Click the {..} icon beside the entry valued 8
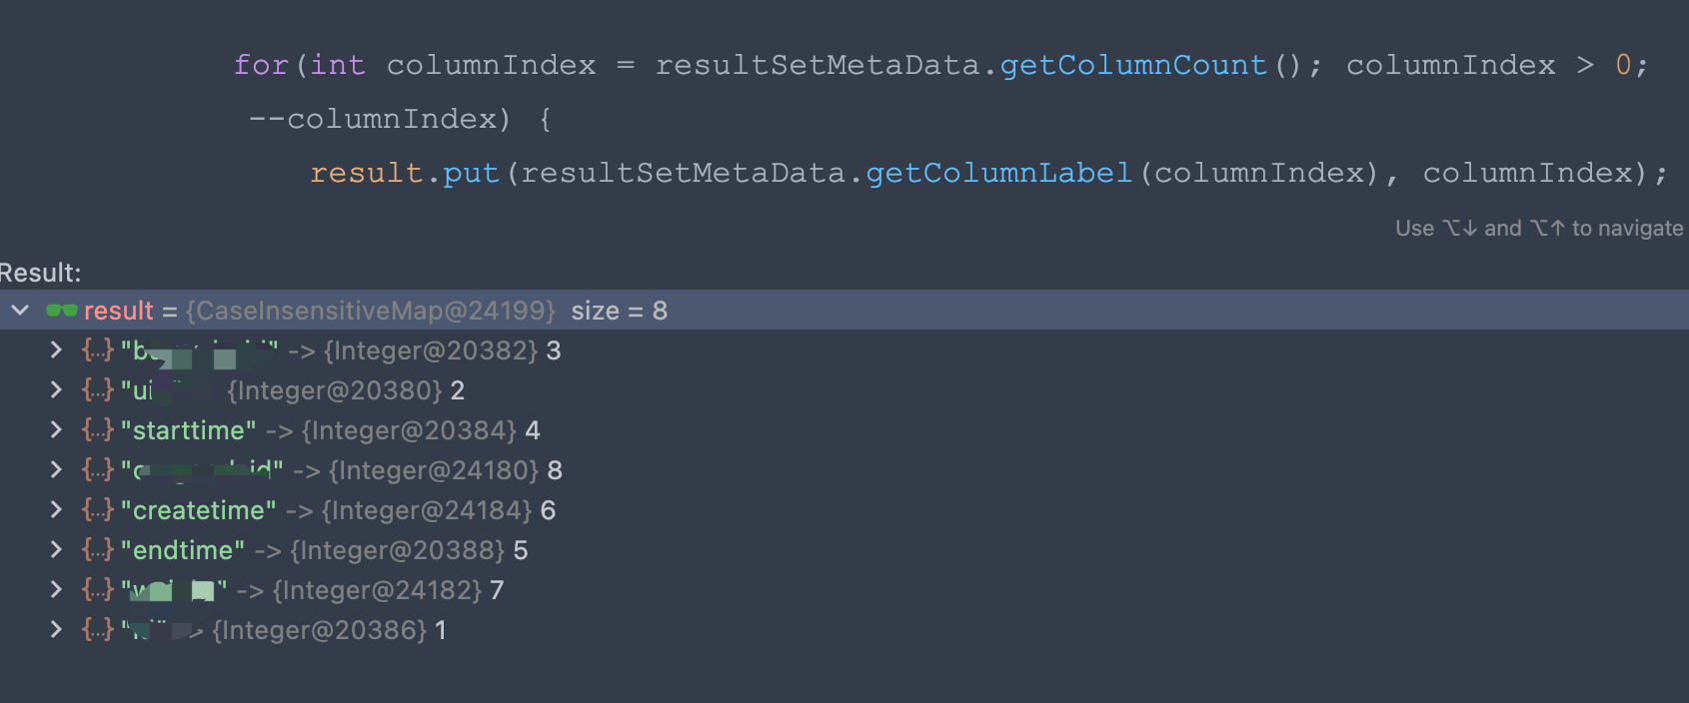The image size is (1689, 703). click(96, 469)
